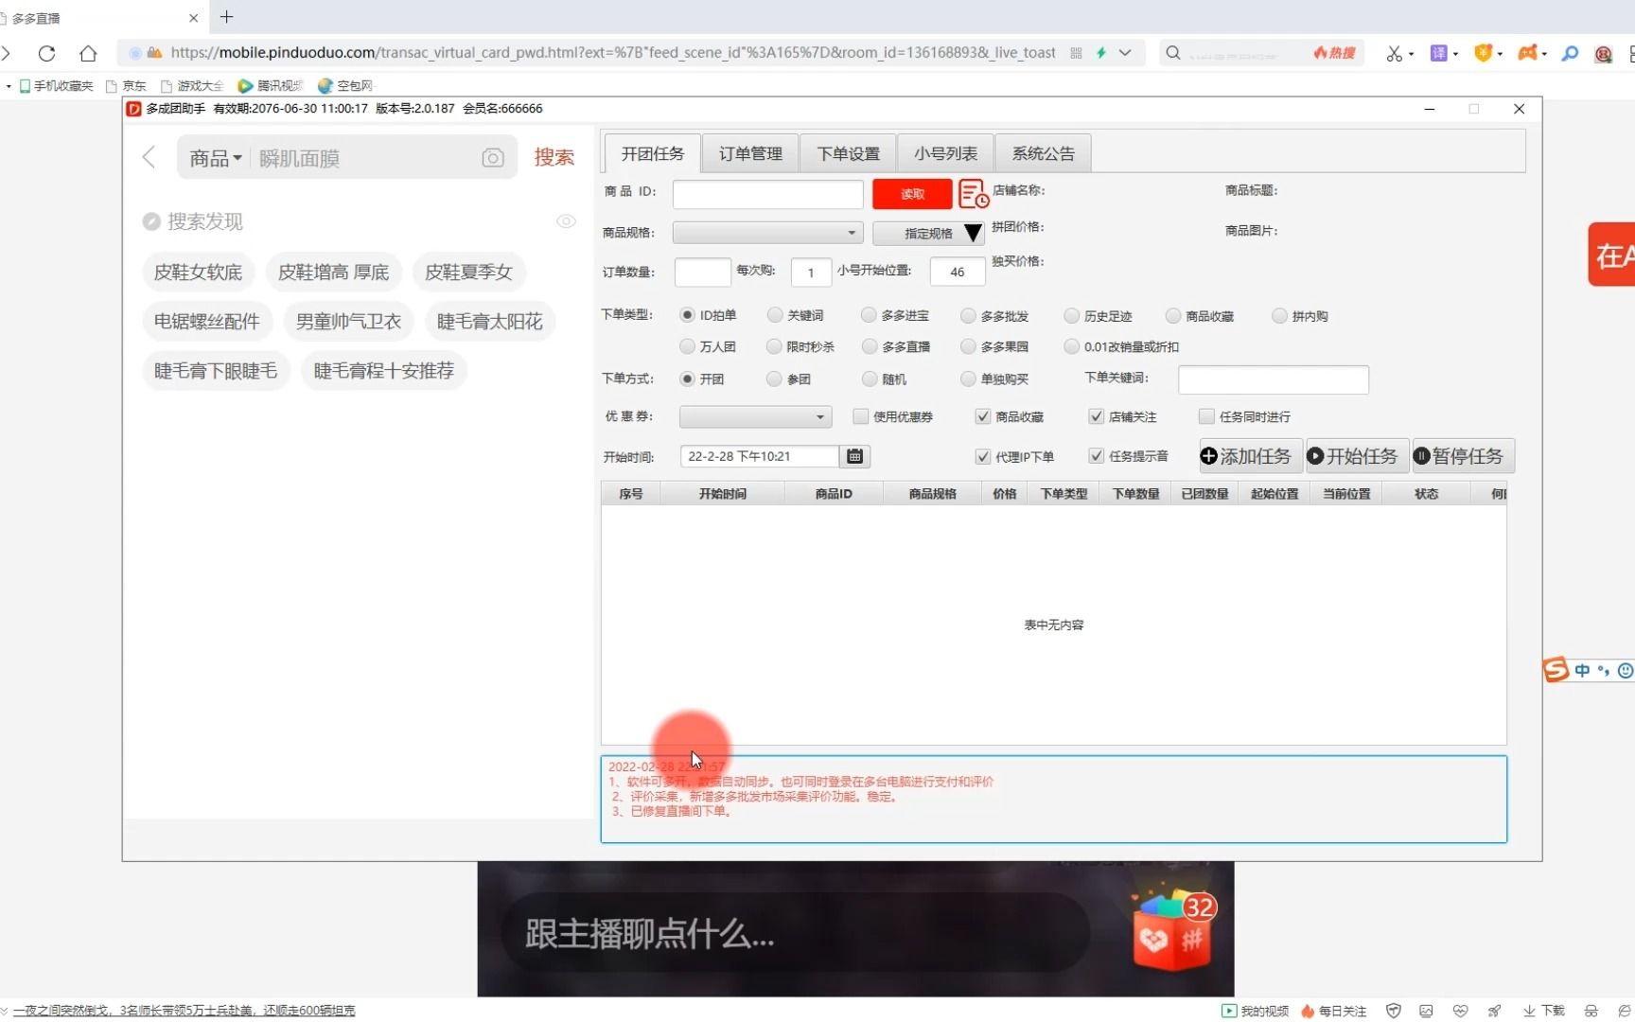Open the 商品规格 dropdown
This screenshot has height=1022, width=1635.
coord(849,232)
